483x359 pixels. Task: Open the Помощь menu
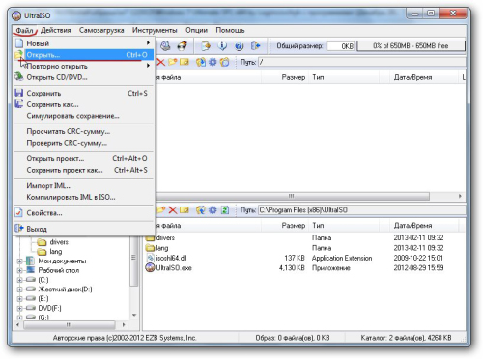coord(230,30)
